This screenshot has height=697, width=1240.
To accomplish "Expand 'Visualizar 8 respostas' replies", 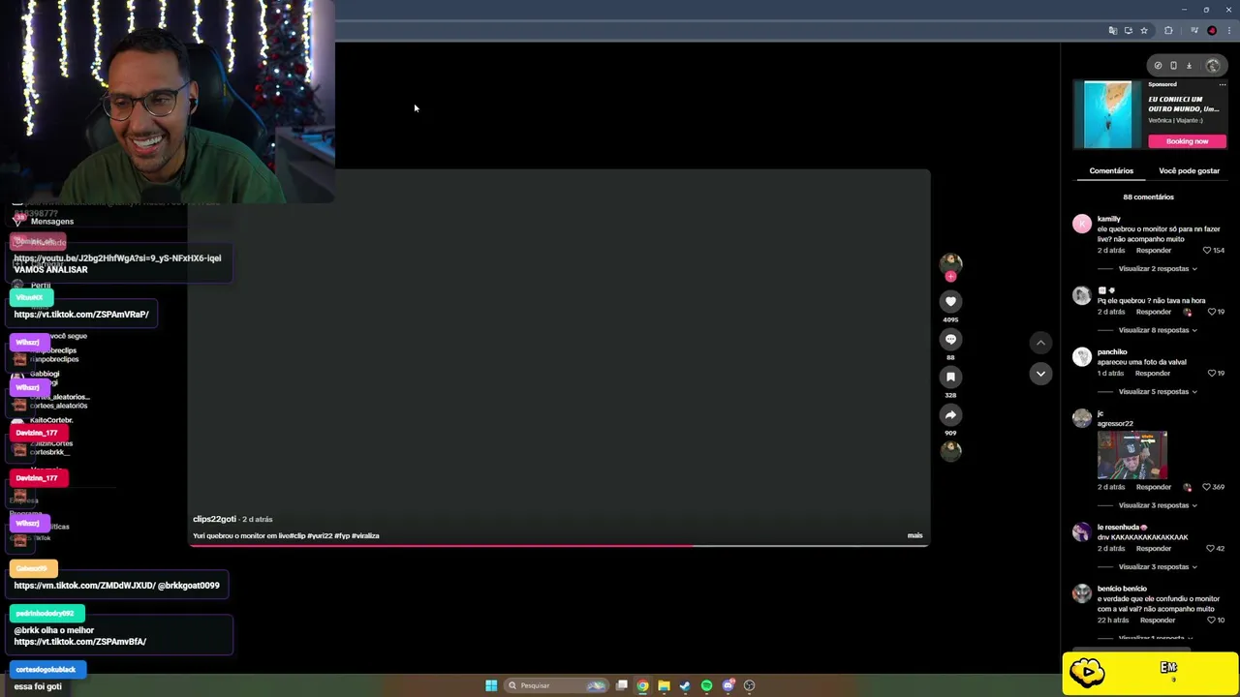I will click(1157, 330).
